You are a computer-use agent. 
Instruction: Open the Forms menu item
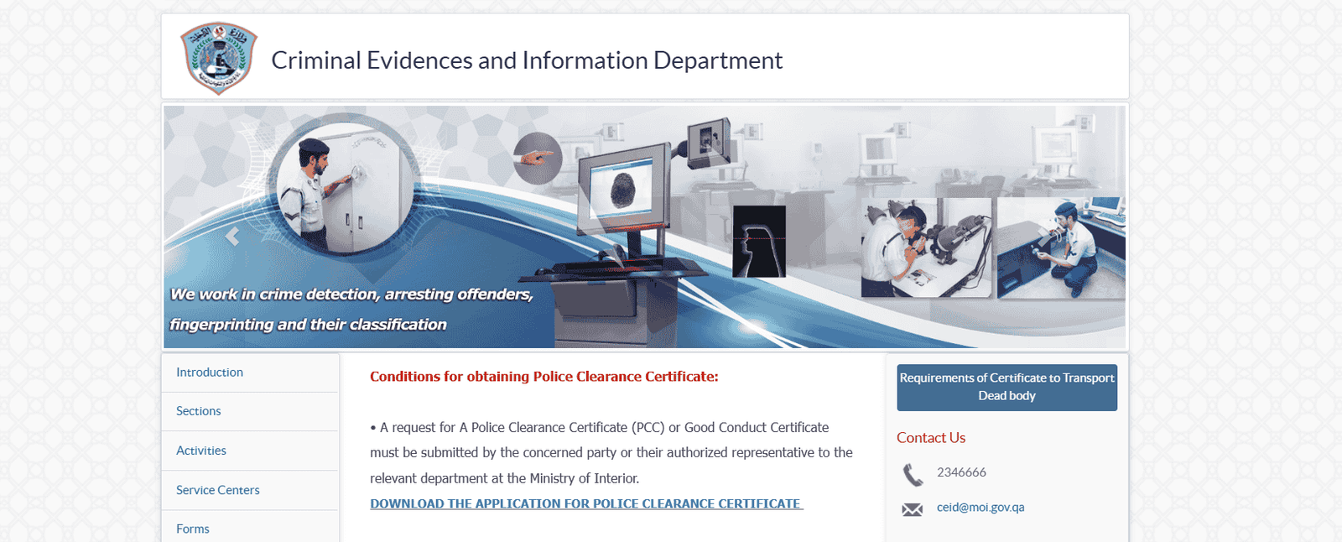[x=250, y=529]
